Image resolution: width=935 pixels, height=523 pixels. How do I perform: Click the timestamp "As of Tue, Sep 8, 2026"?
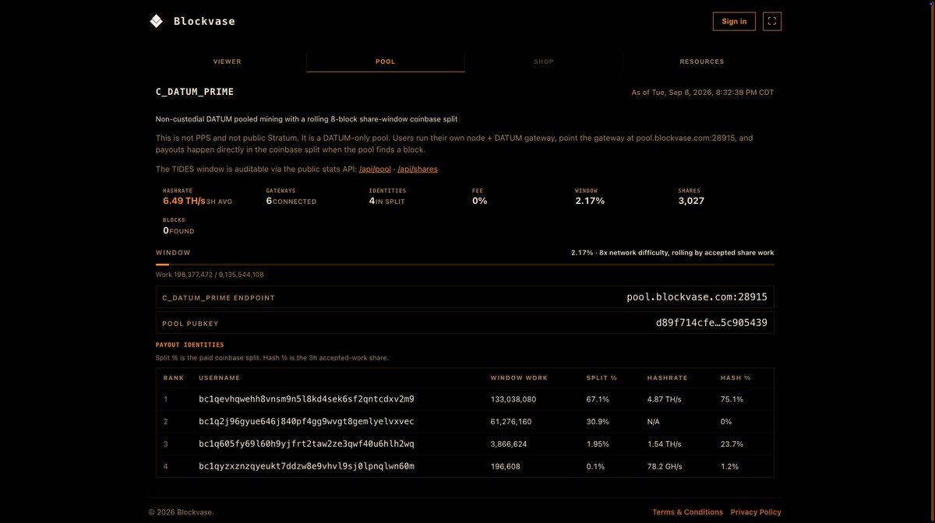coord(702,93)
